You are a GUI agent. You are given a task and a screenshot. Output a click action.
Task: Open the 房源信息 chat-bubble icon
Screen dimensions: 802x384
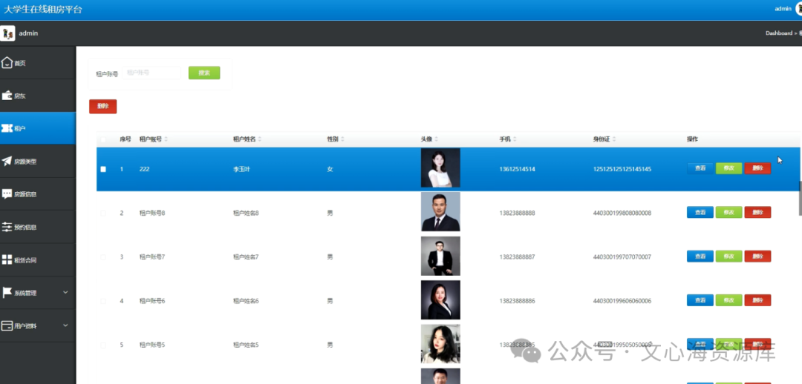[7, 194]
